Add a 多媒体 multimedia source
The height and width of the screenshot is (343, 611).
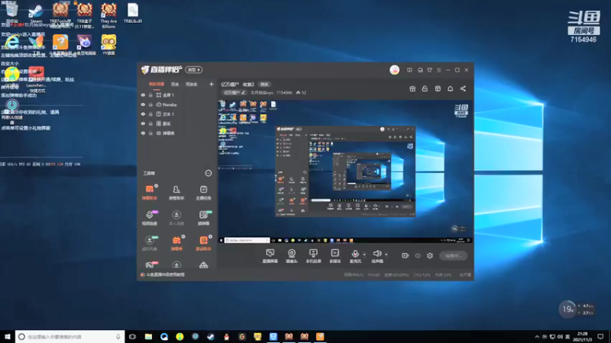(x=335, y=256)
